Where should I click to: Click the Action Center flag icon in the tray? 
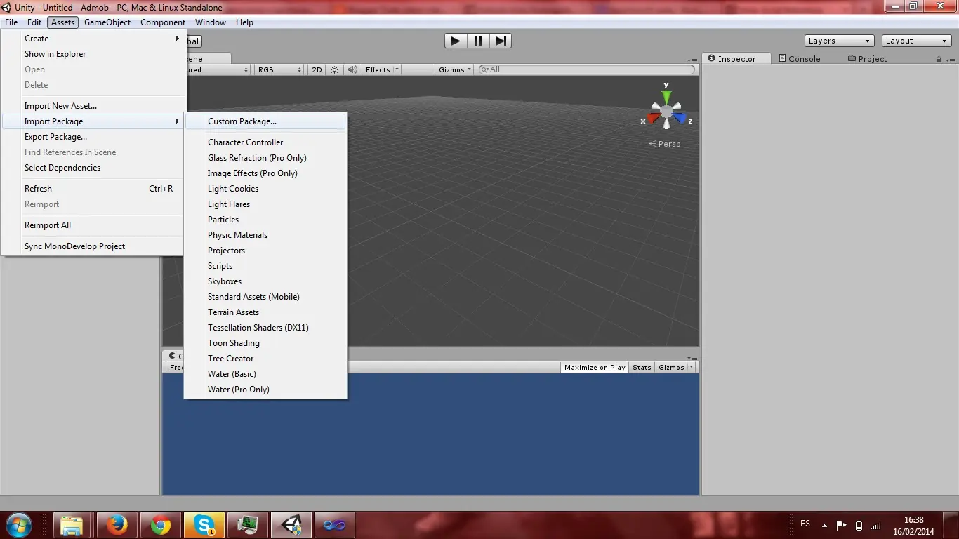click(x=842, y=524)
